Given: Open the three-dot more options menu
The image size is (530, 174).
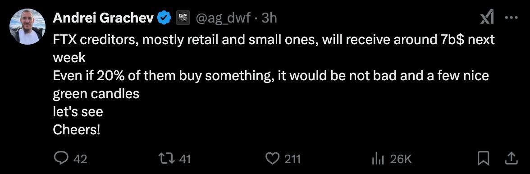Looking at the screenshot, I should [x=511, y=18].
